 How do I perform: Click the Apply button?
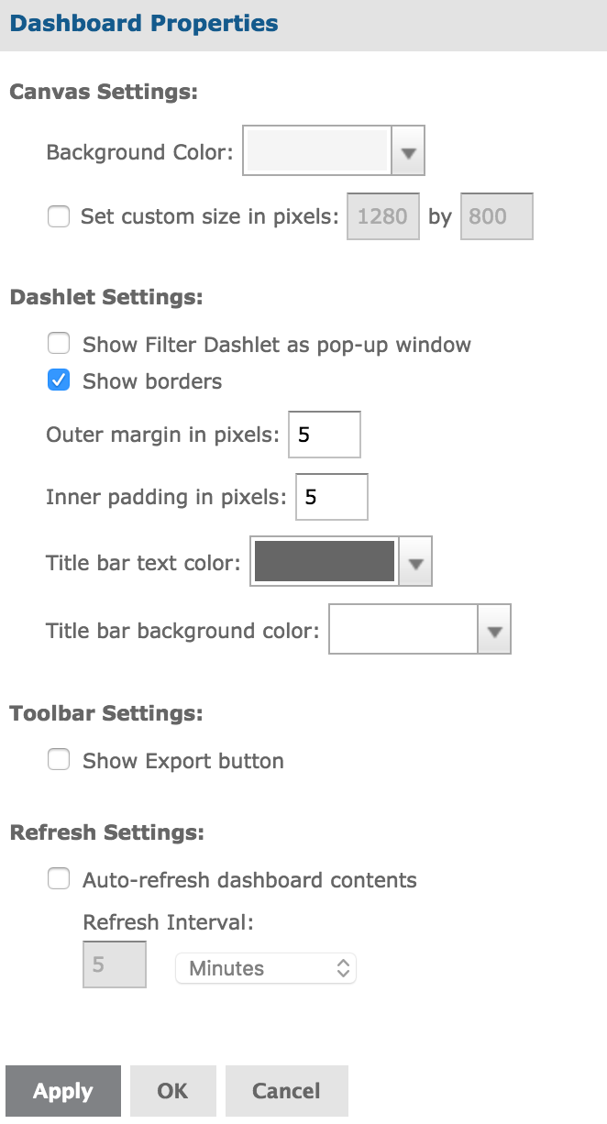click(x=63, y=1091)
